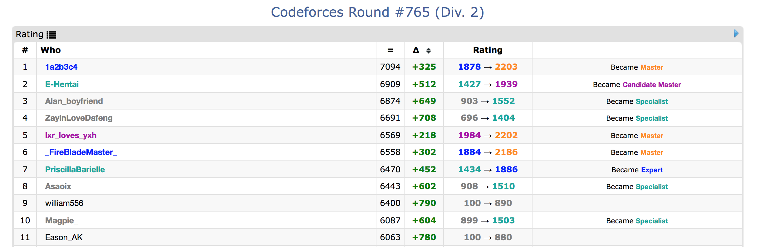Click 'Became Master' for _FireBladeMaster_
Image resolution: width=761 pixels, height=247 pixels.
pos(637,152)
